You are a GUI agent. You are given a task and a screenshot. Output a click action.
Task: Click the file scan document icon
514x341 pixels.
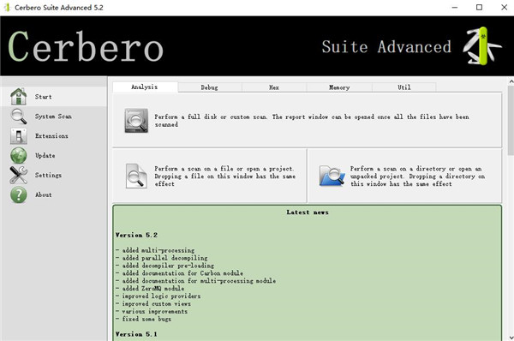136,176
